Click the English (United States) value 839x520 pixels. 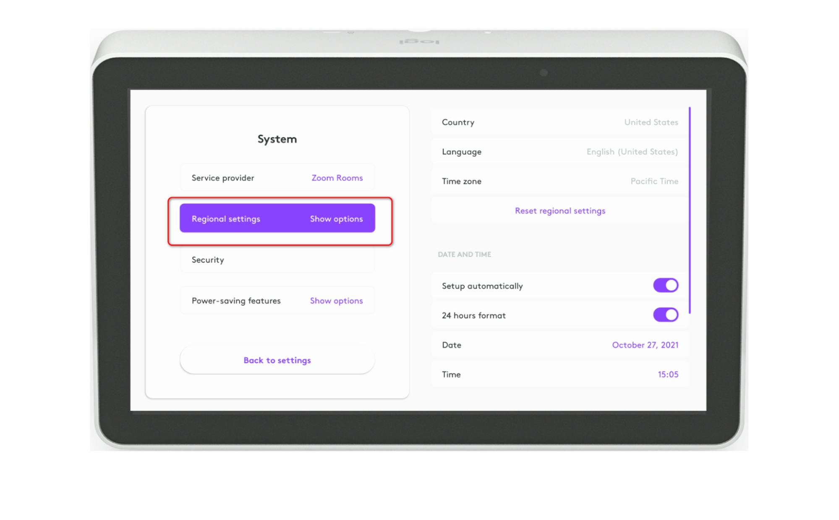click(x=632, y=152)
